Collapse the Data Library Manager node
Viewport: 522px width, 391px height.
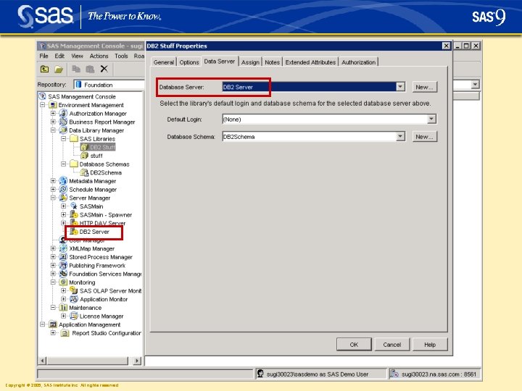coord(53,130)
